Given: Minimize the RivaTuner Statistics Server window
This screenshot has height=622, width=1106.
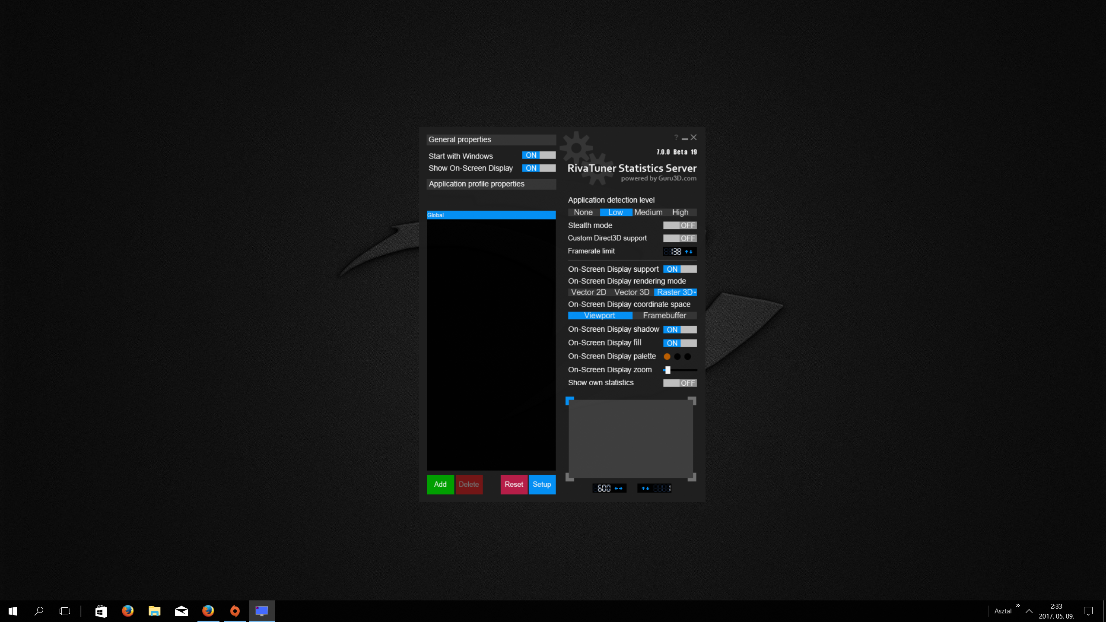Looking at the screenshot, I should (x=685, y=138).
